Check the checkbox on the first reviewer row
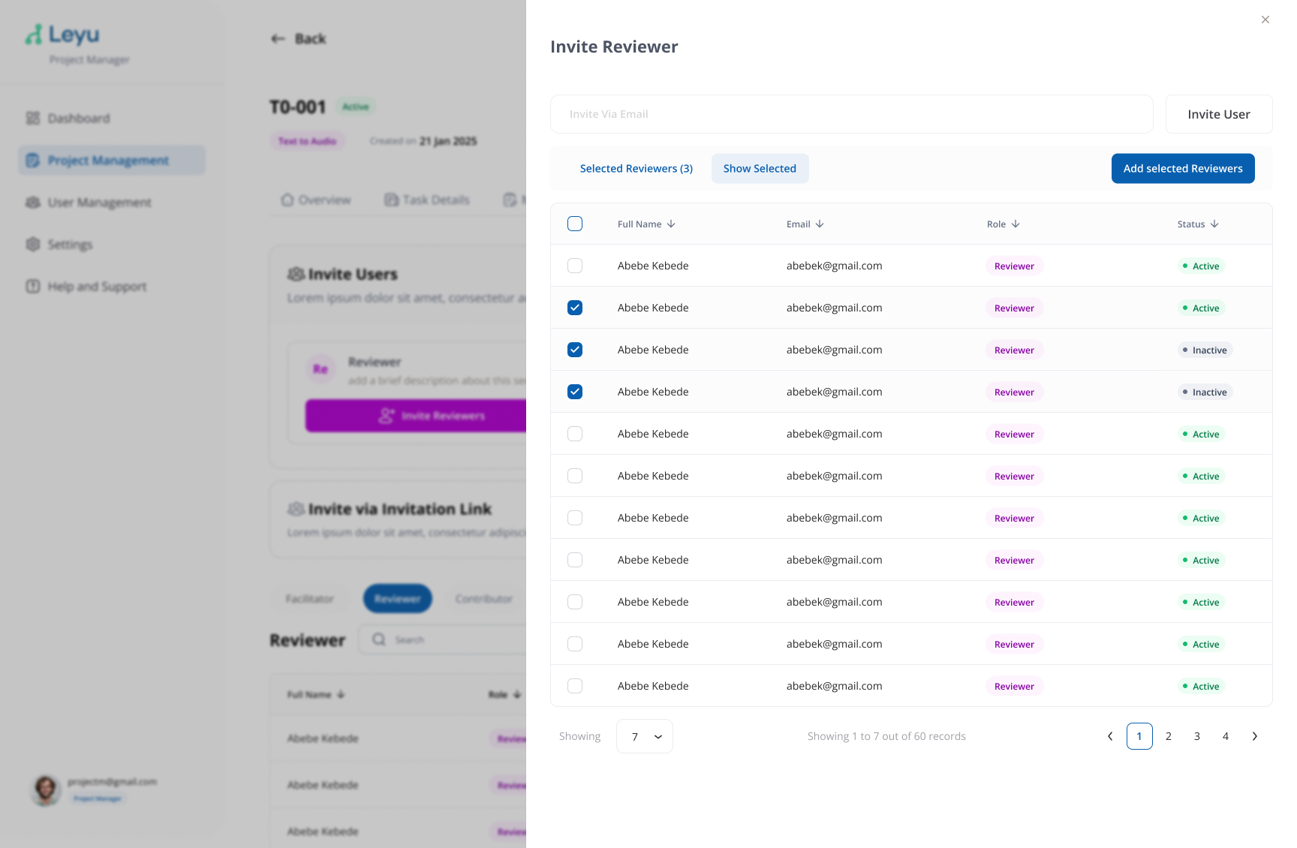Viewport: 1297px width, 848px height. pyautogui.click(x=575, y=266)
